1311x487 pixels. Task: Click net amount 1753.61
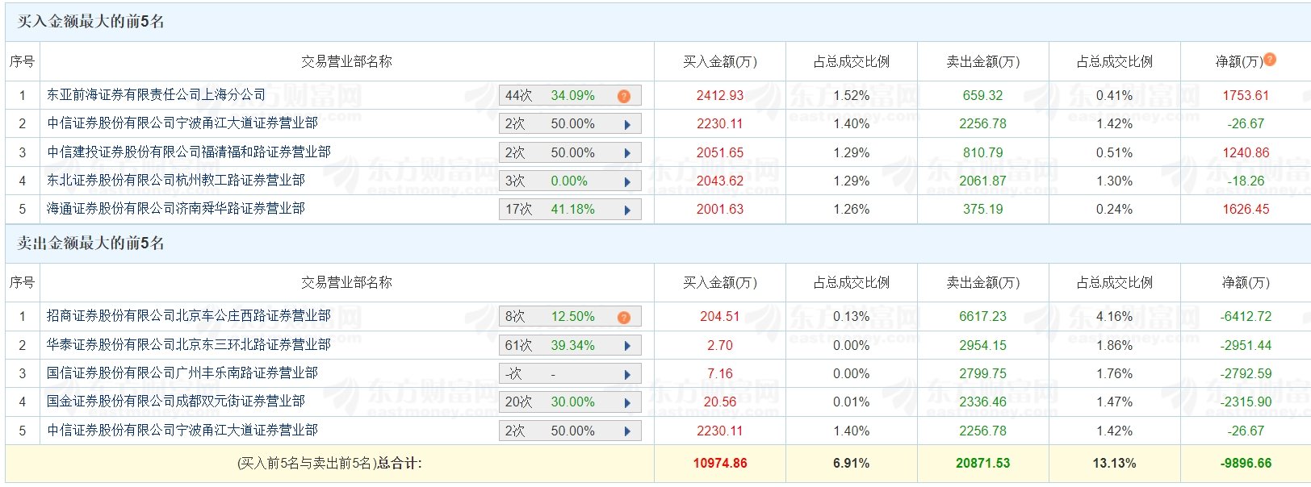pyautogui.click(x=1246, y=95)
